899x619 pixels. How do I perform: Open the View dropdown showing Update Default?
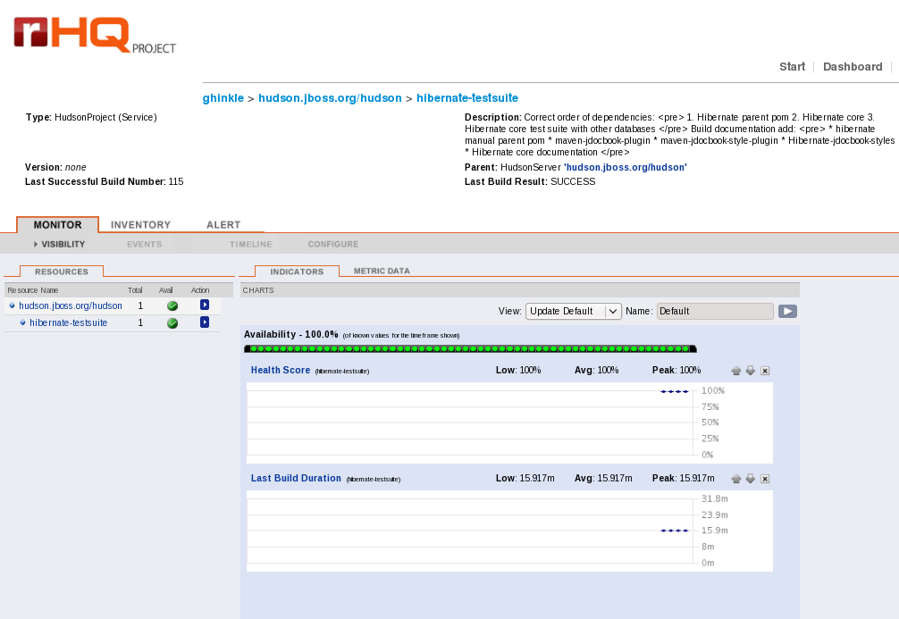click(x=574, y=311)
